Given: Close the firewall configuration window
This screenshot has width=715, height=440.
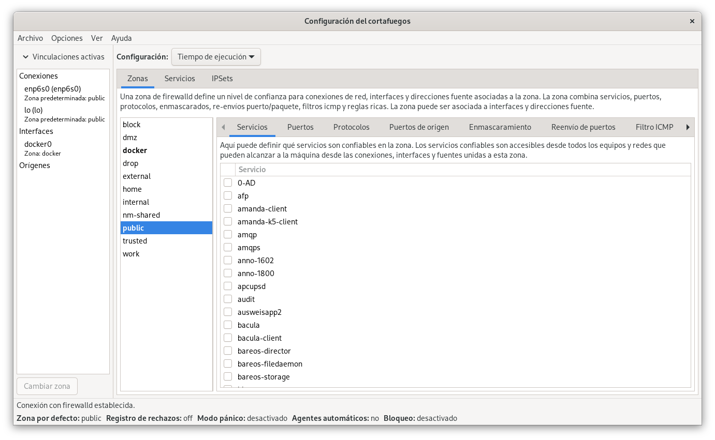Looking at the screenshot, I should click(x=692, y=21).
